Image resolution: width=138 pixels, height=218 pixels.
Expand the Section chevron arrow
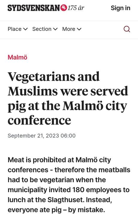[x=55, y=29]
